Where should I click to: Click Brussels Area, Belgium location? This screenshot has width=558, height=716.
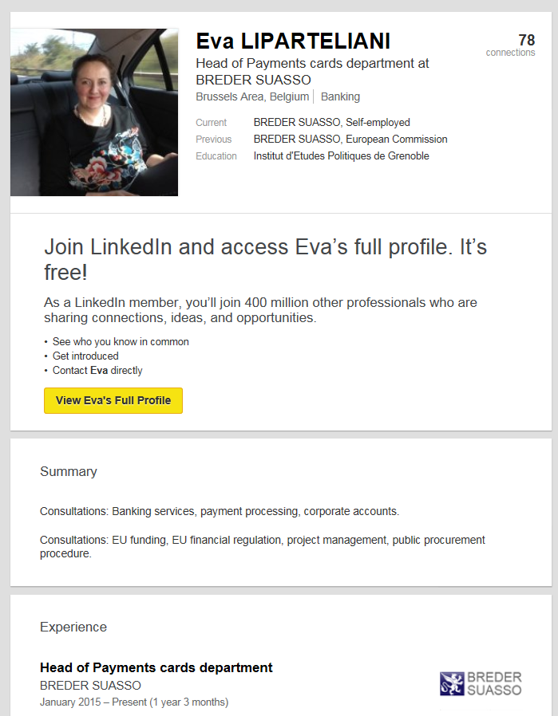pyautogui.click(x=252, y=96)
